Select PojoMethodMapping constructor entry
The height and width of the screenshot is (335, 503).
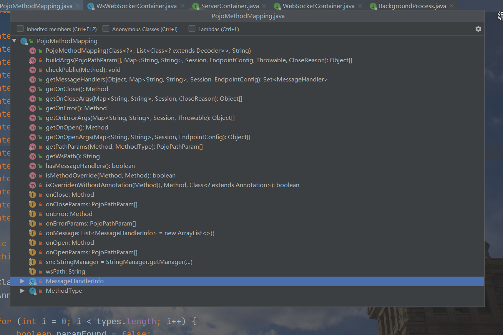point(247,51)
